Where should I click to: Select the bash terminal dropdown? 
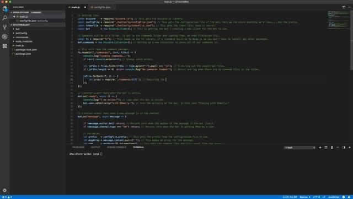[299, 148]
